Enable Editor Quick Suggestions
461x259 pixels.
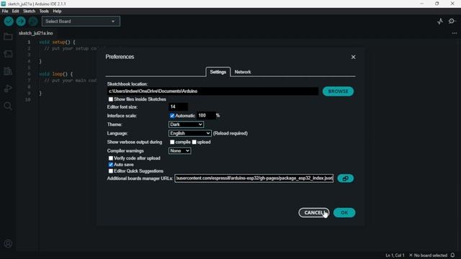click(111, 171)
